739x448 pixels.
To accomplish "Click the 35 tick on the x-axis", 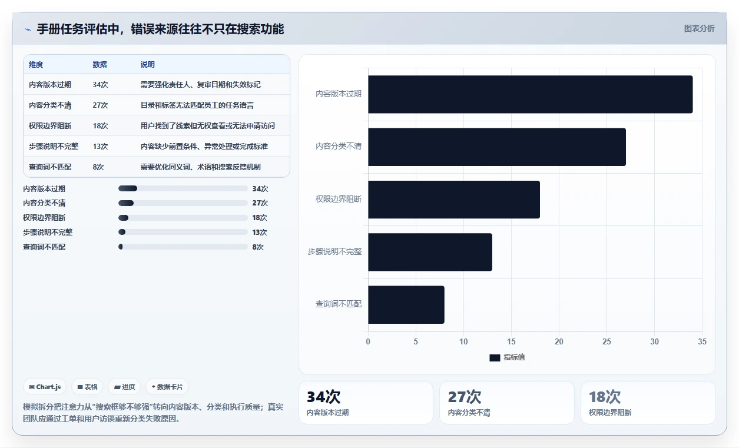I will pyautogui.click(x=702, y=341).
